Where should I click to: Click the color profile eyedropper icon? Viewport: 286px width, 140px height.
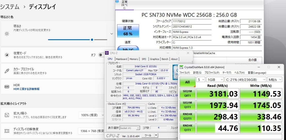(7, 71)
